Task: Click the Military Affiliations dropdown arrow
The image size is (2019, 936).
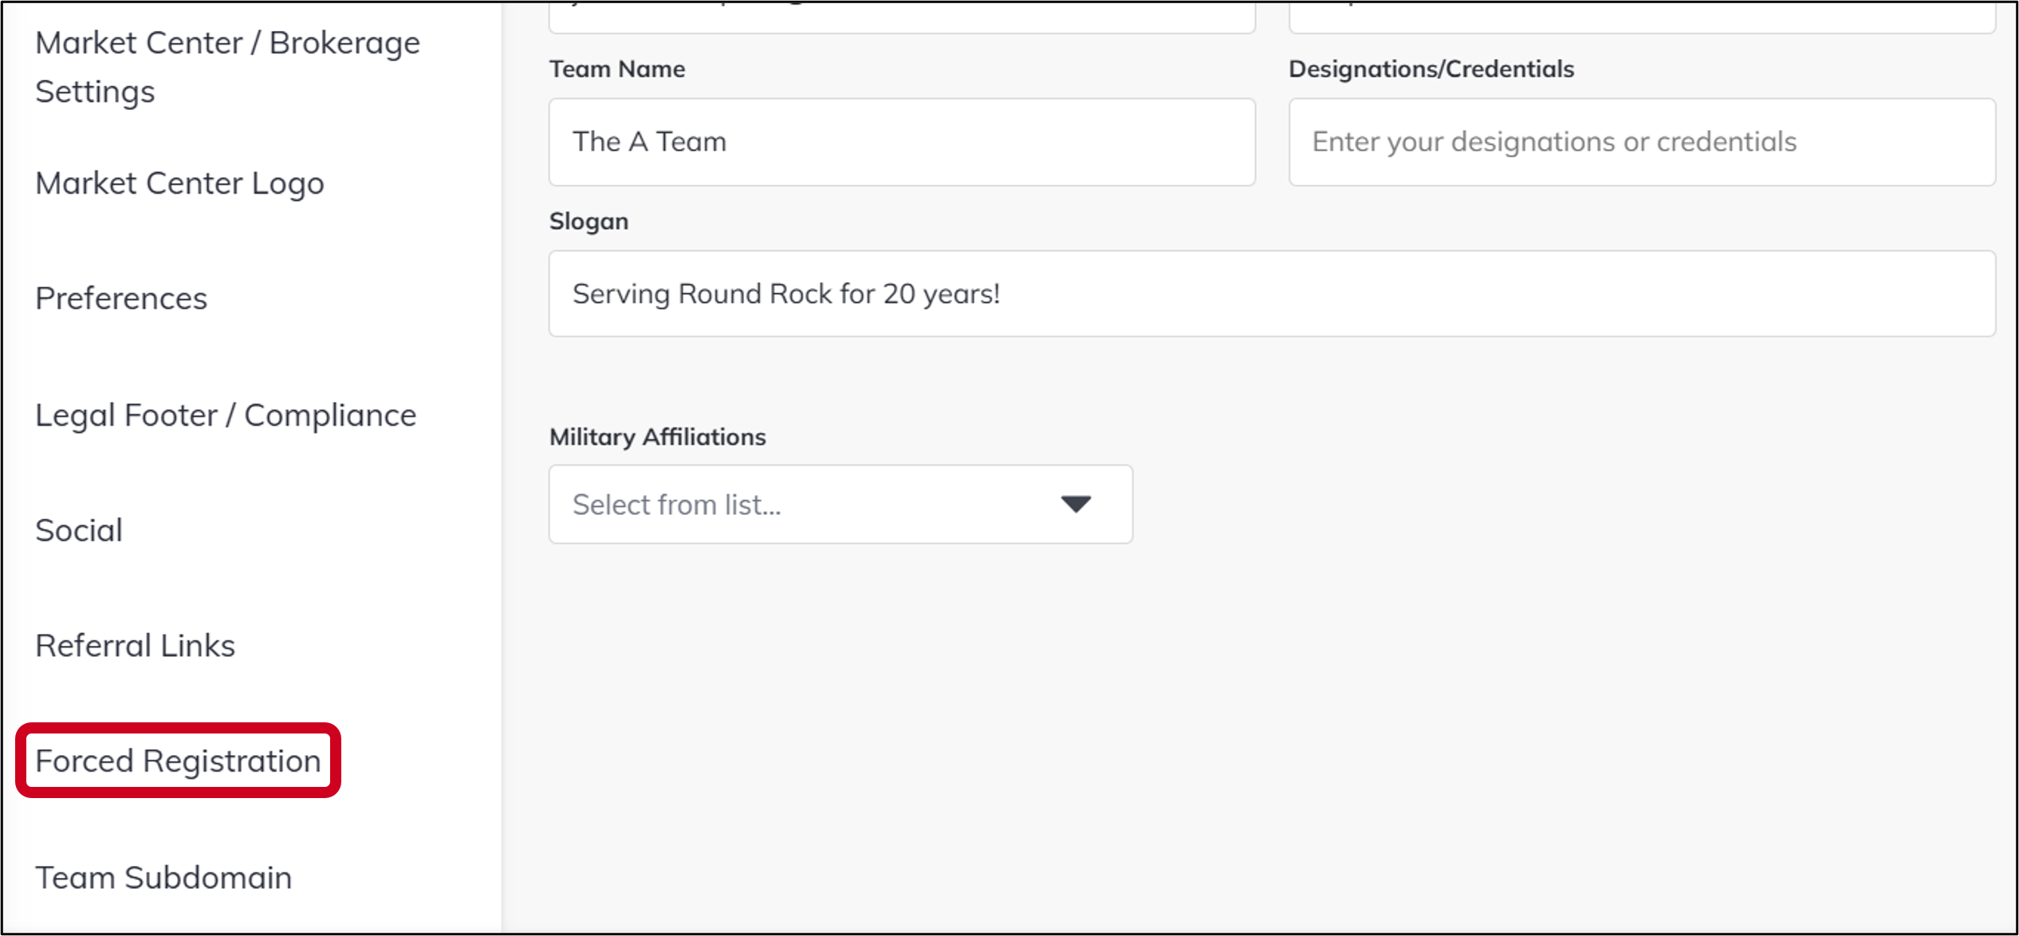Action: [x=1076, y=504]
